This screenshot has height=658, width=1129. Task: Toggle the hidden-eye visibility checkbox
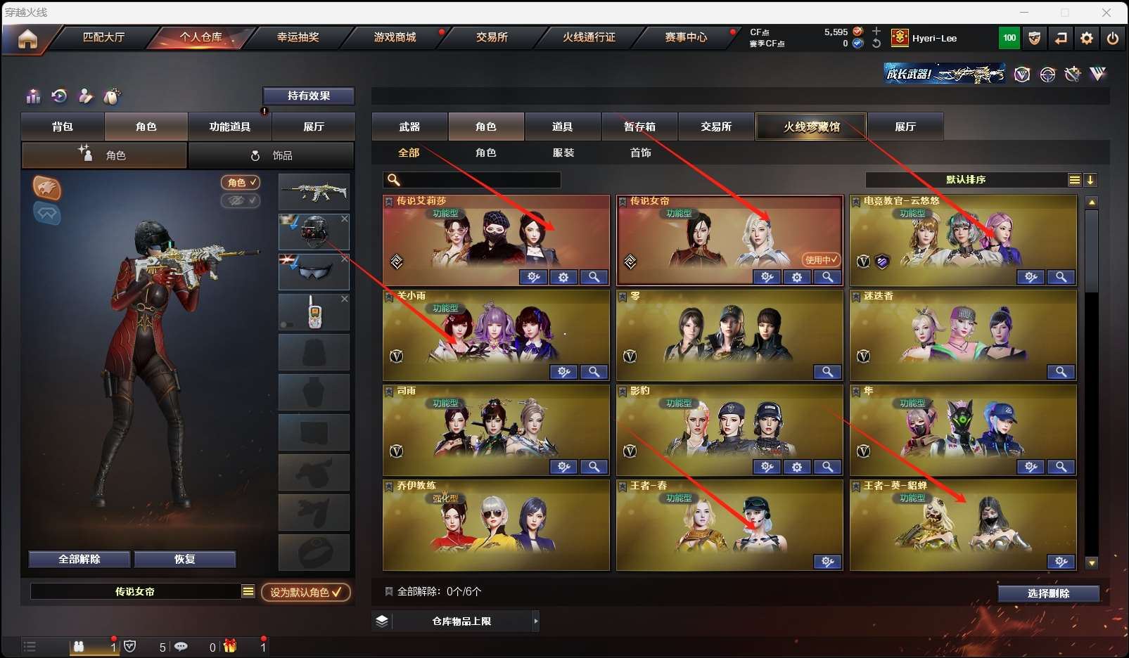click(x=241, y=200)
